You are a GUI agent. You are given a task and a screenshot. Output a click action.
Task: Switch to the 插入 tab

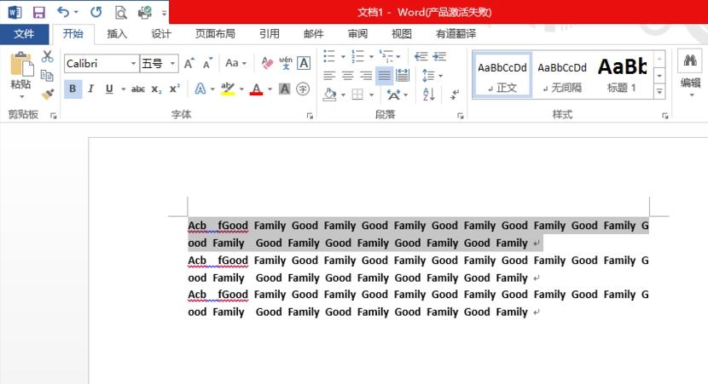pos(117,34)
